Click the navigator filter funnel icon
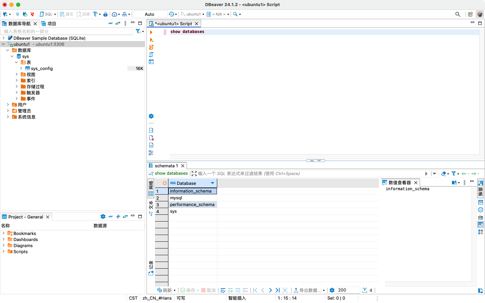The height and width of the screenshot is (303, 485). pyautogui.click(x=138, y=31)
